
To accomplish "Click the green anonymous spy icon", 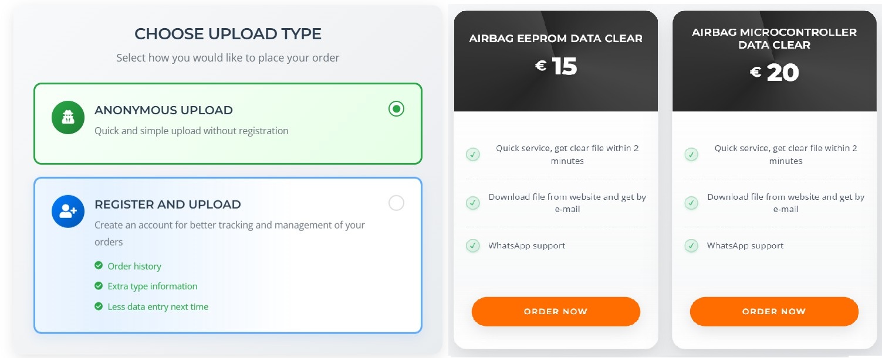I will pyautogui.click(x=68, y=117).
